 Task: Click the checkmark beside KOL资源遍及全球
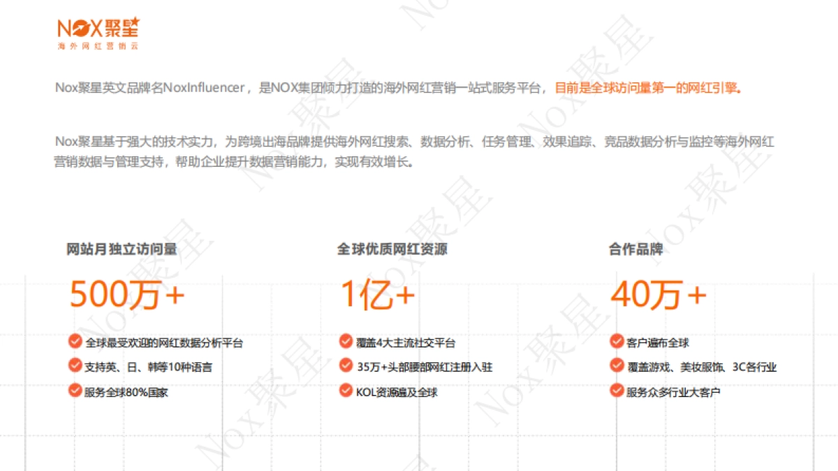click(x=344, y=390)
